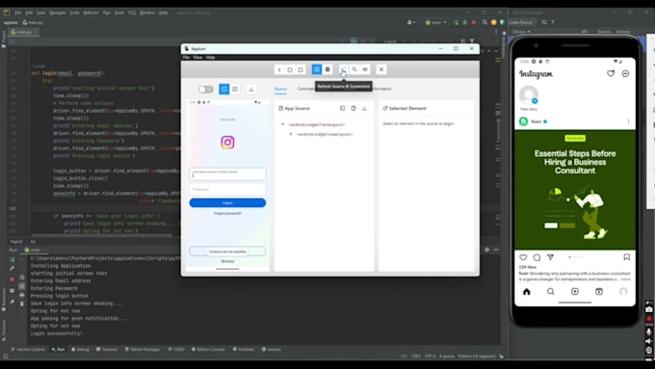
Task: Click red Stop icon in Run panel
Action: (12, 279)
